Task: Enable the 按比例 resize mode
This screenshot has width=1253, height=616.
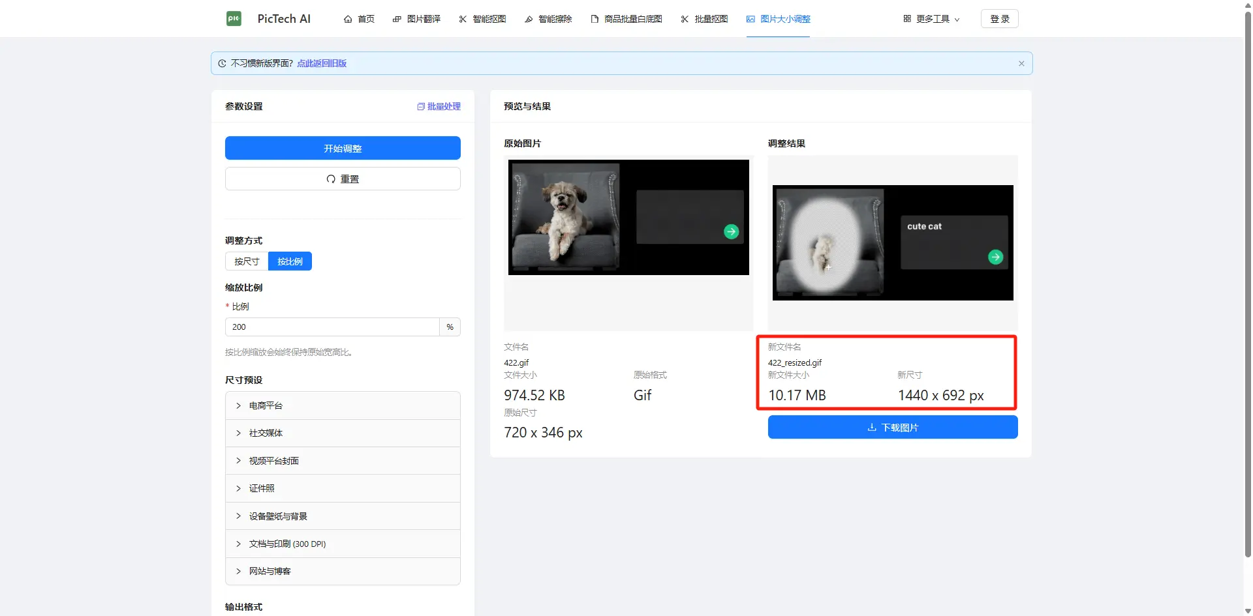Action: [x=290, y=261]
